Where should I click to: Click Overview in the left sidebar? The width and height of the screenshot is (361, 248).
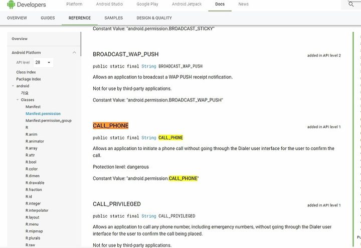point(20,39)
